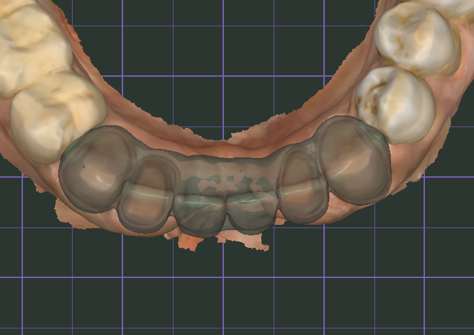Viewport: 474px width, 335px height.
Task: Click the yellowish left premolar next to crown
Action: click(58, 117)
